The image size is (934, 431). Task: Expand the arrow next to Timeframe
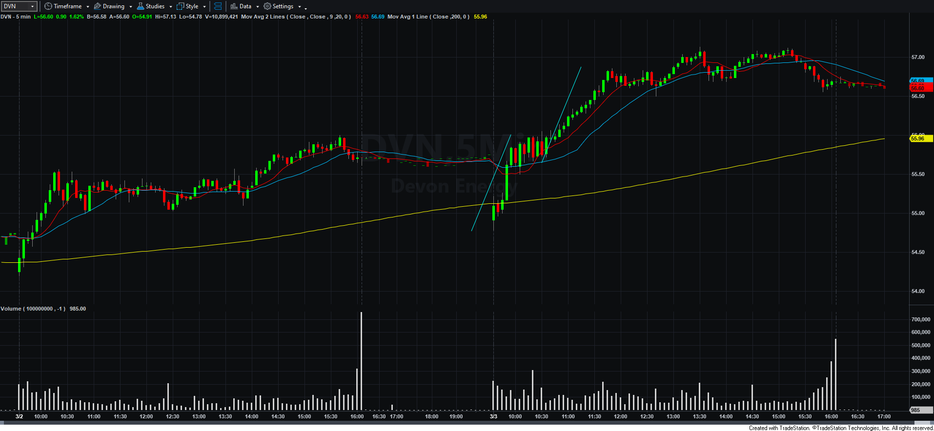pyautogui.click(x=88, y=7)
